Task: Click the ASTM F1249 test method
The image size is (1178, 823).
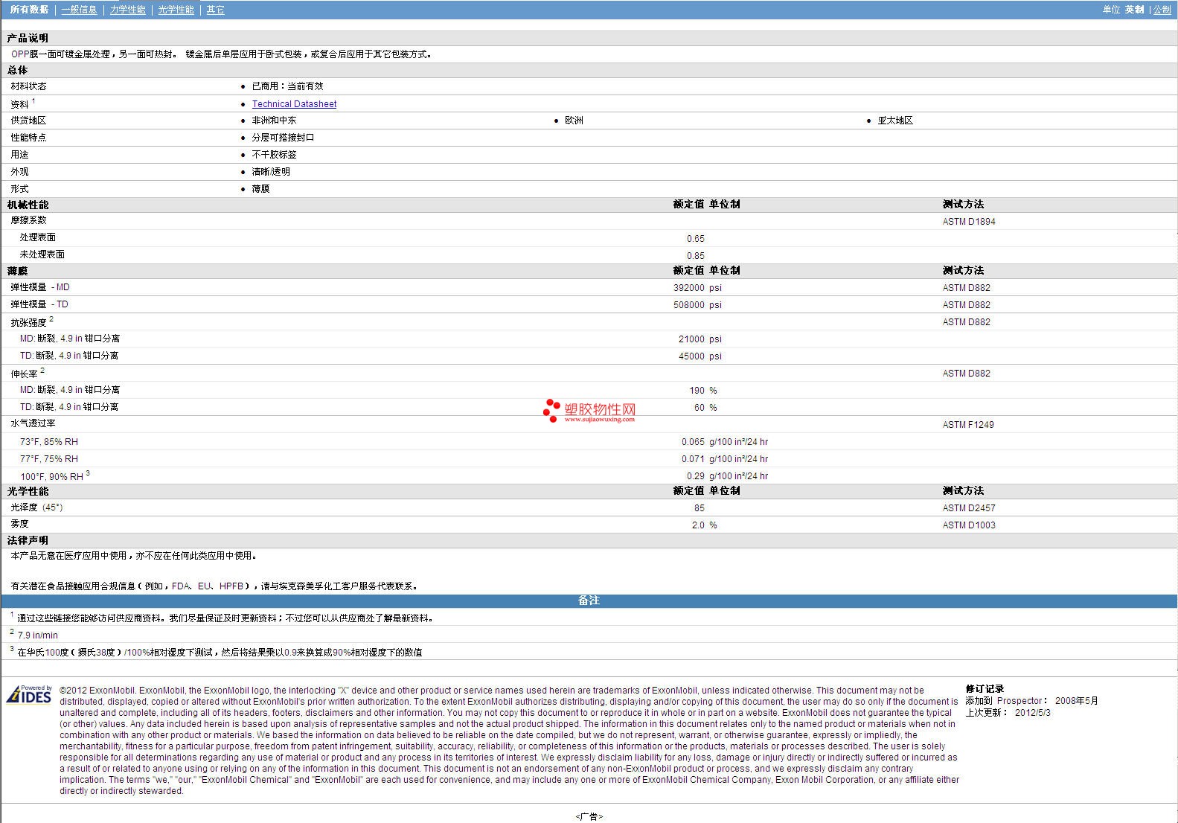Action: click(x=967, y=425)
